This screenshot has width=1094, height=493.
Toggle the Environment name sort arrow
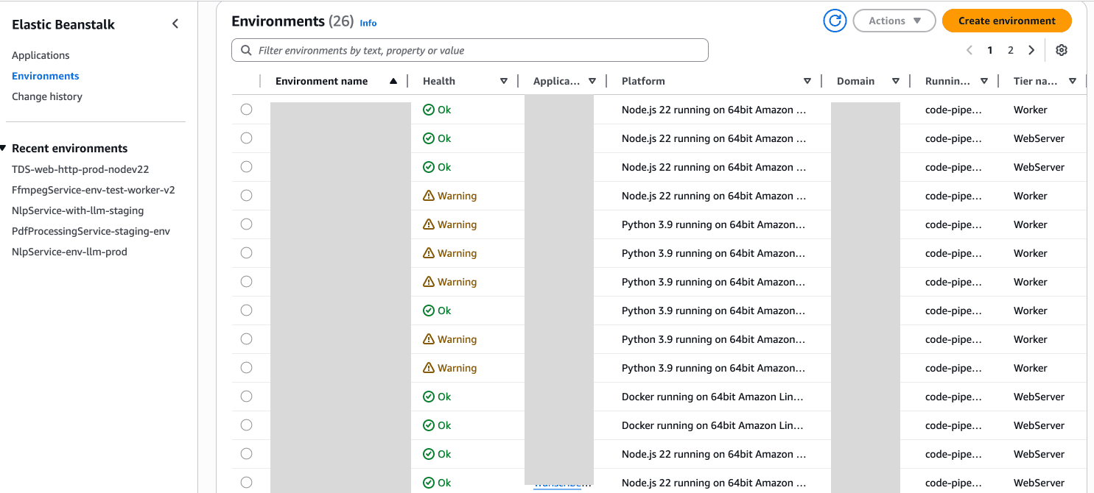click(393, 81)
